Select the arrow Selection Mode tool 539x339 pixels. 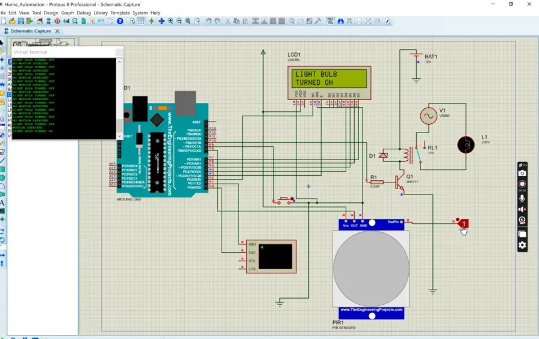(x=2, y=43)
